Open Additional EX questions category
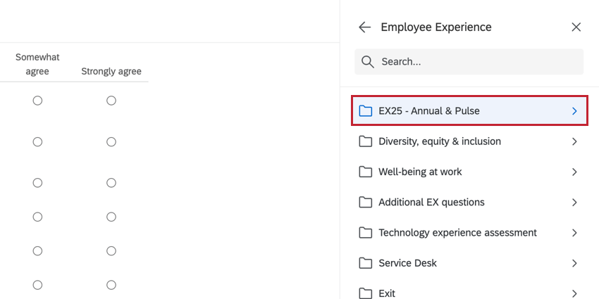This screenshot has width=599, height=299. (x=431, y=203)
